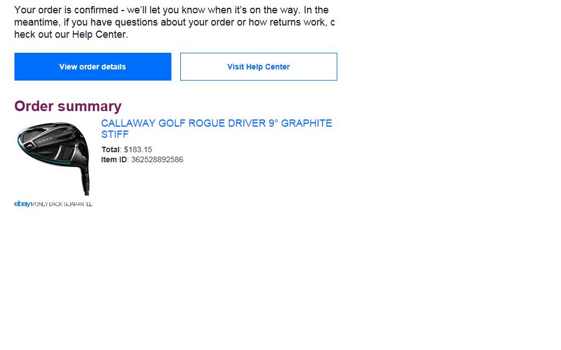Click the Order summary heading
The height and width of the screenshot is (350, 561).
68,106
